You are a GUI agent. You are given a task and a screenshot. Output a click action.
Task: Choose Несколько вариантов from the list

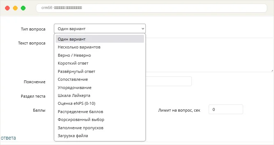[100, 47]
